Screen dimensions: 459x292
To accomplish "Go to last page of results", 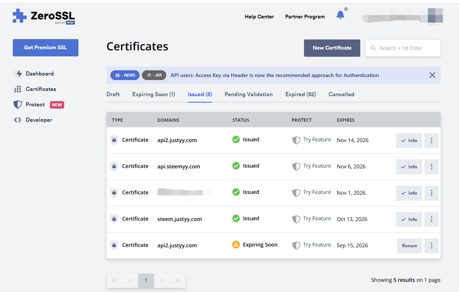I will click(177, 280).
